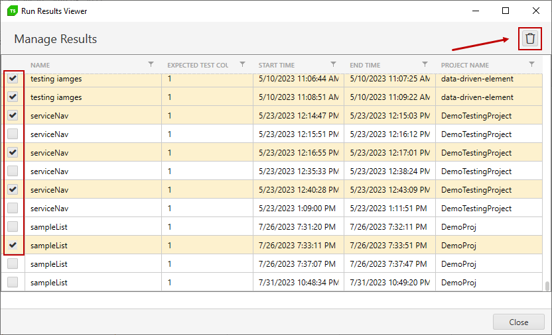Open the START TIME column filter icon
This screenshot has height=335, width=552.
[x=333, y=64]
